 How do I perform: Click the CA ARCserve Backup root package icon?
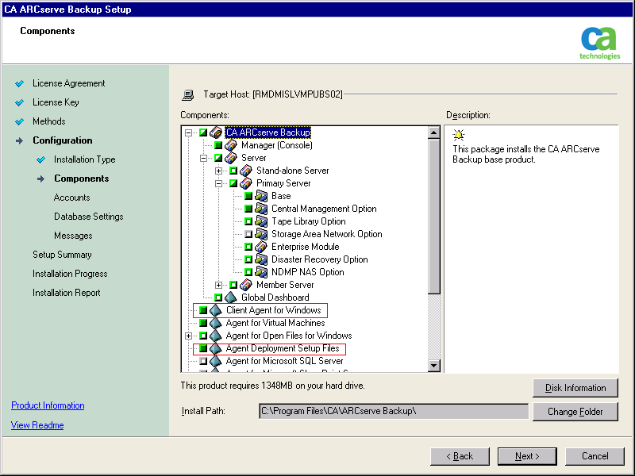[215, 132]
